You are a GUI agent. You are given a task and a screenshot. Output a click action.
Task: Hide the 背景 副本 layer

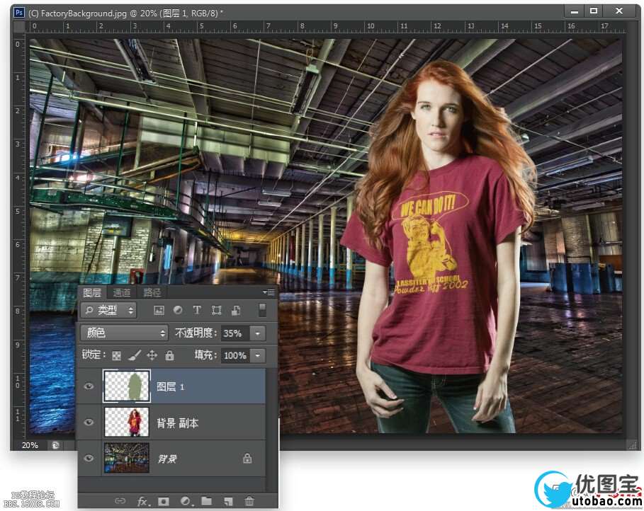click(89, 423)
